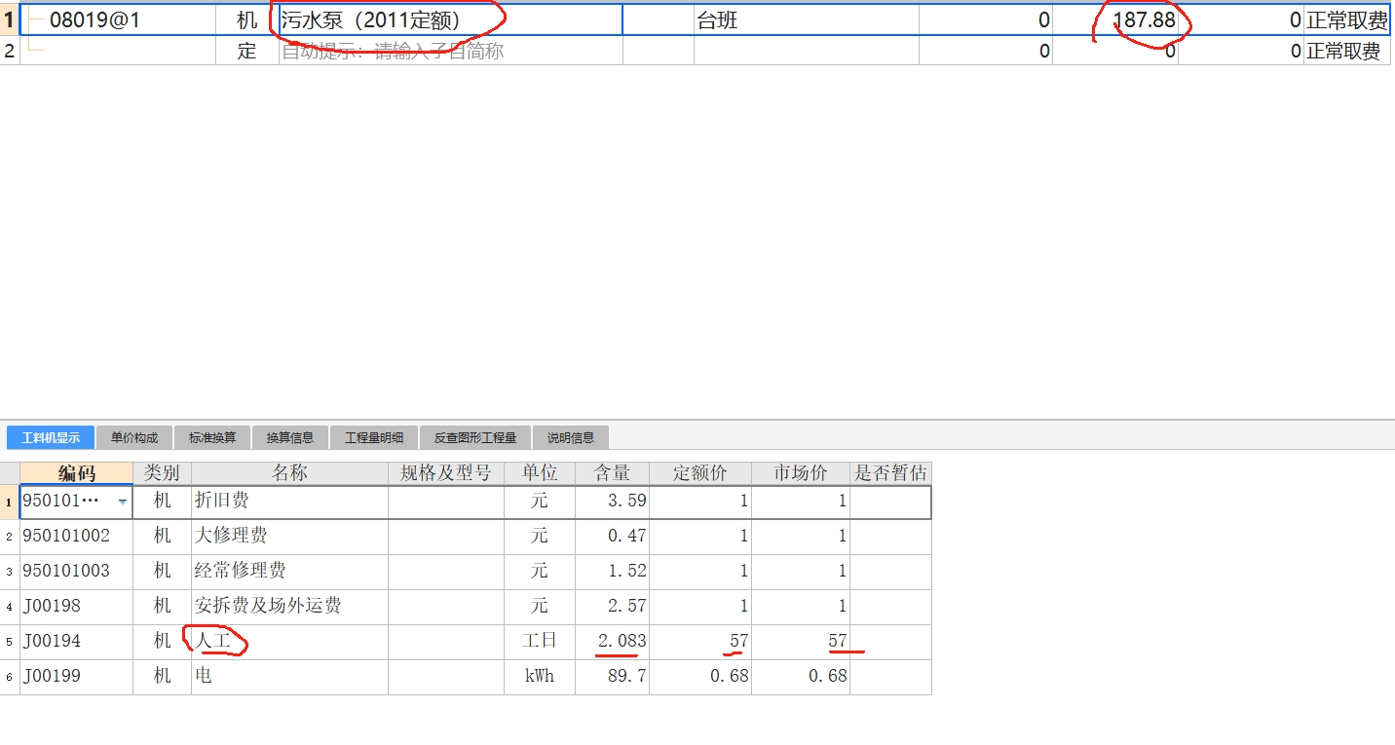
Task: Open the 换算信息 tab
Action: point(290,437)
